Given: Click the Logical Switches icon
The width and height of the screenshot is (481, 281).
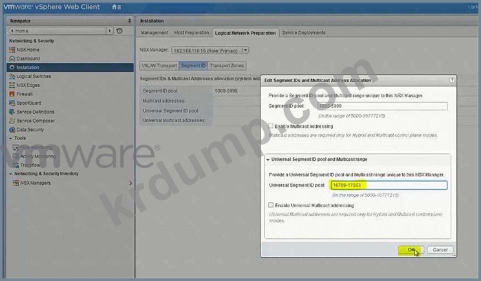Looking at the screenshot, I should (x=12, y=76).
